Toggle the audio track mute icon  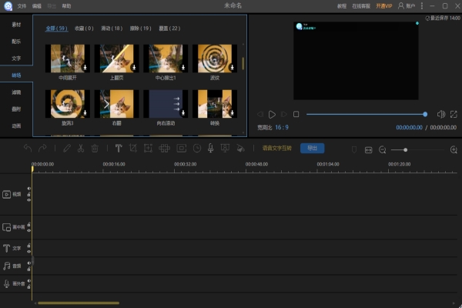(29, 262)
